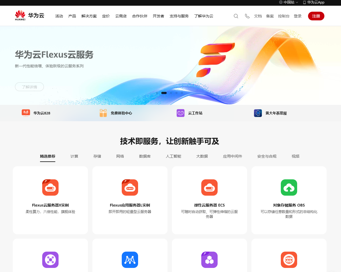Click the 弹性云服务器 ECS title

tap(209, 205)
